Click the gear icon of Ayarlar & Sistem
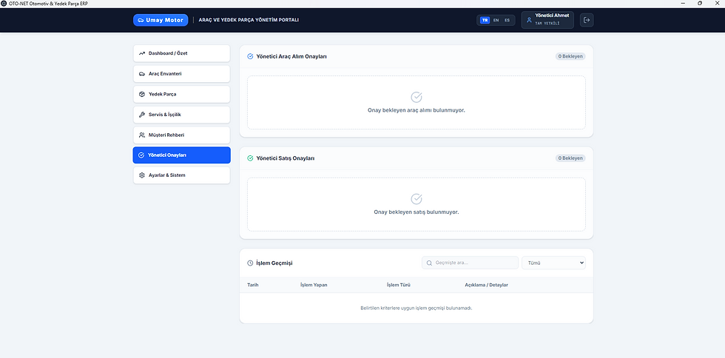Image resolution: width=725 pixels, height=358 pixels. point(142,175)
